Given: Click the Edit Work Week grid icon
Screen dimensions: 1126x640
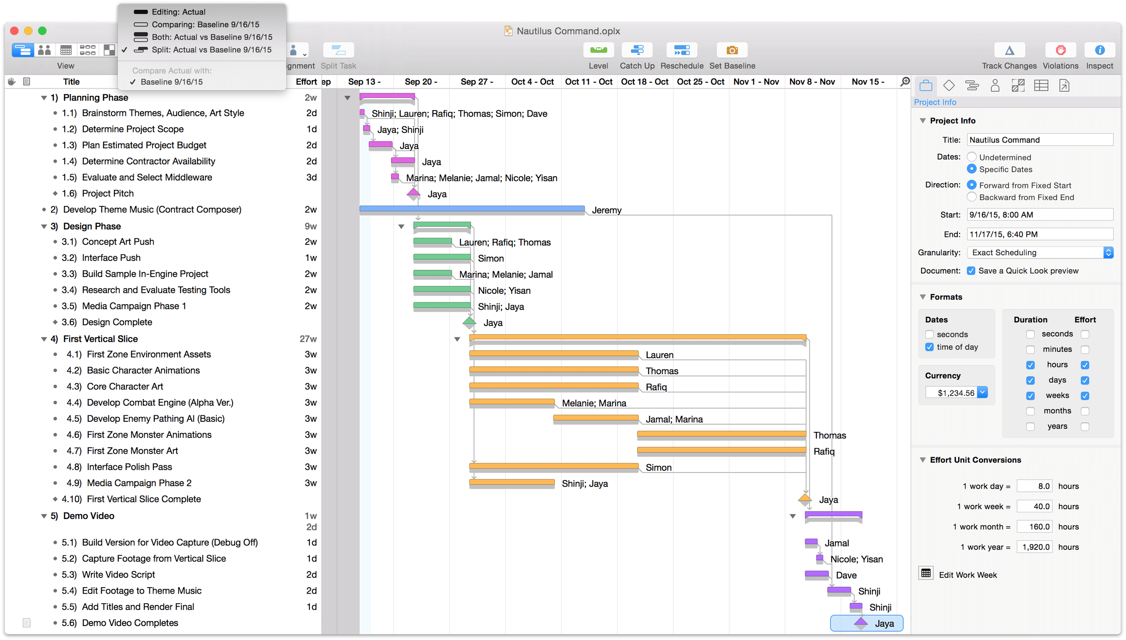Looking at the screenshot, I should [926, 574].
